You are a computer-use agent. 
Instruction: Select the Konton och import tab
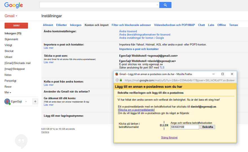coord(96,25)
